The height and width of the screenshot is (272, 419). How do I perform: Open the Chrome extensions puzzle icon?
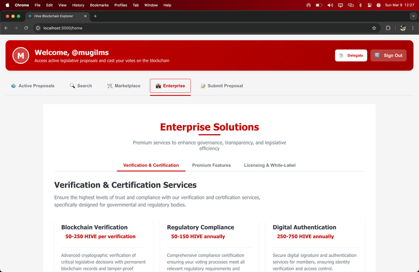(x=388, y=28)
